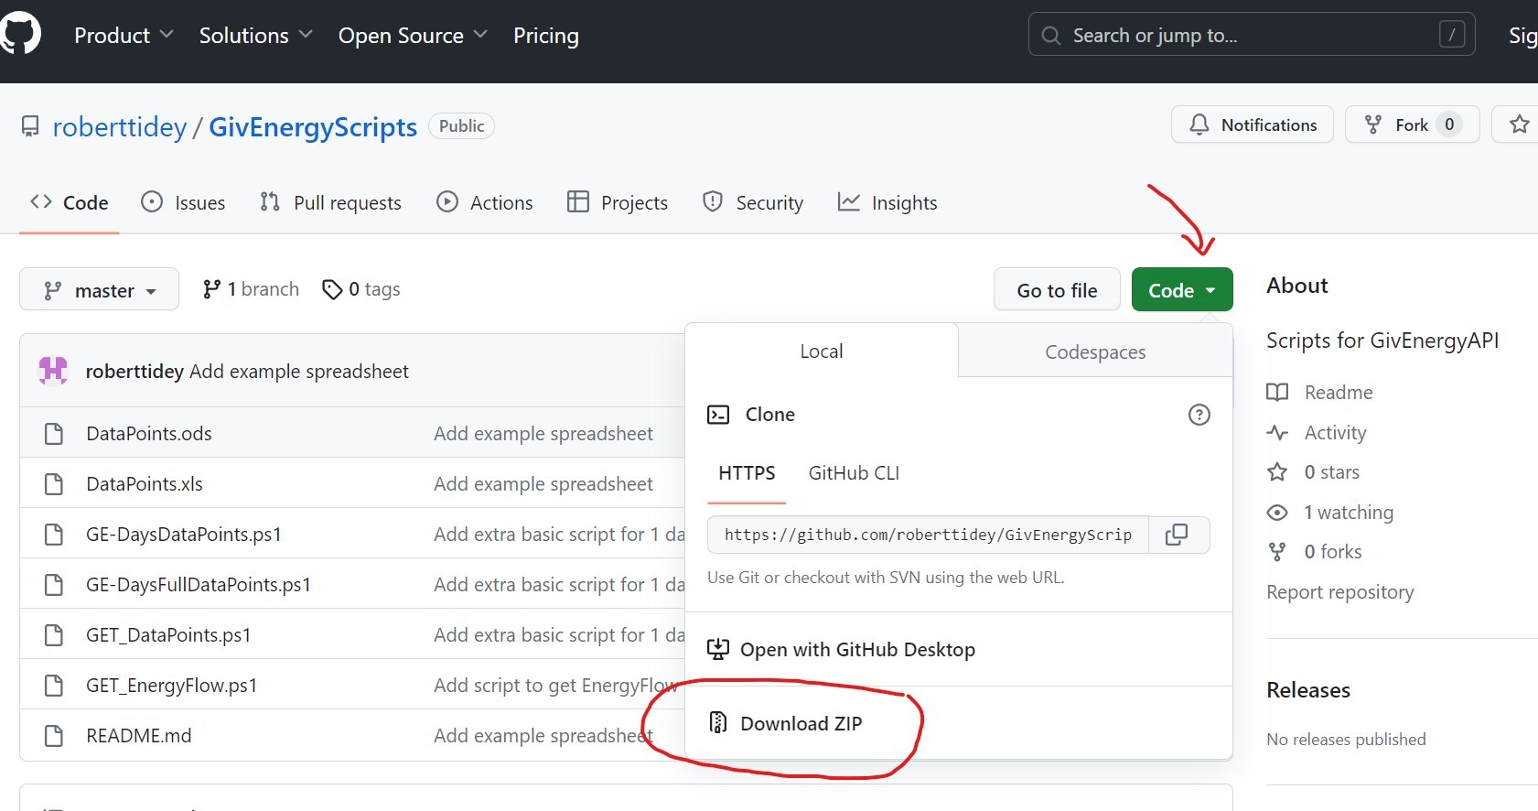Click the file icon for GET_EnergyFlow.ps1
This screenshot has height=811, width=1538.
coord(54,685)
